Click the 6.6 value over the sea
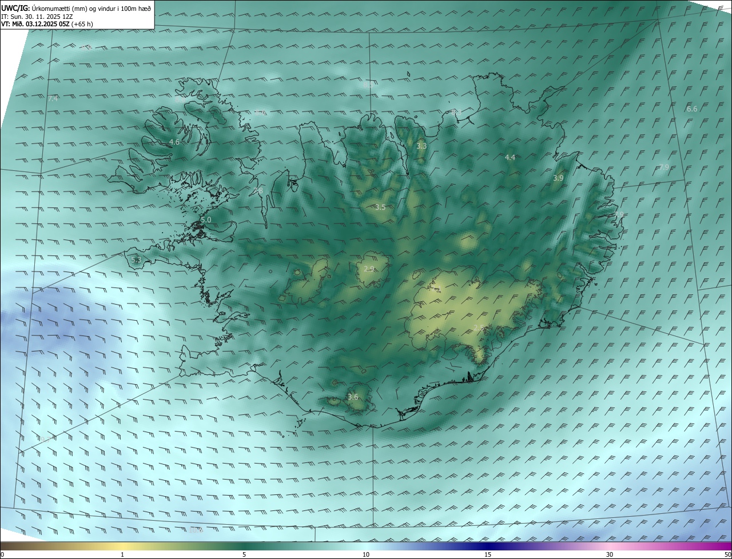Screen dimensions: 732x559 pyautogui.click(x=692, y=109)
